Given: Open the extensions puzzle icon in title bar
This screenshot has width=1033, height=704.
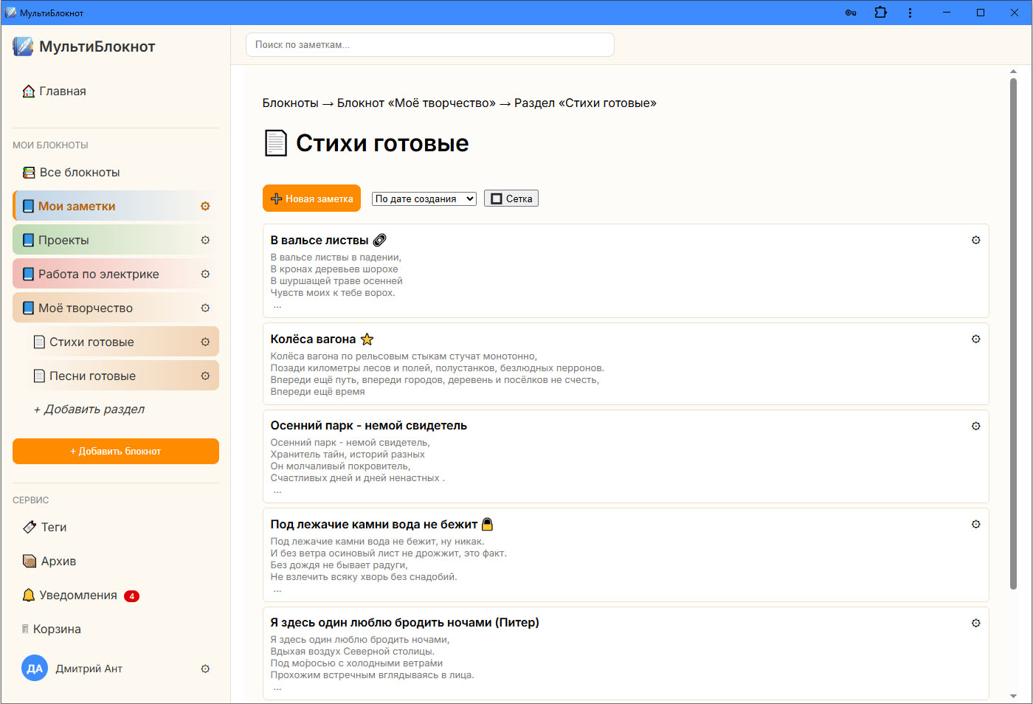Looking at the screenshot, I should [x=880, y=13].
